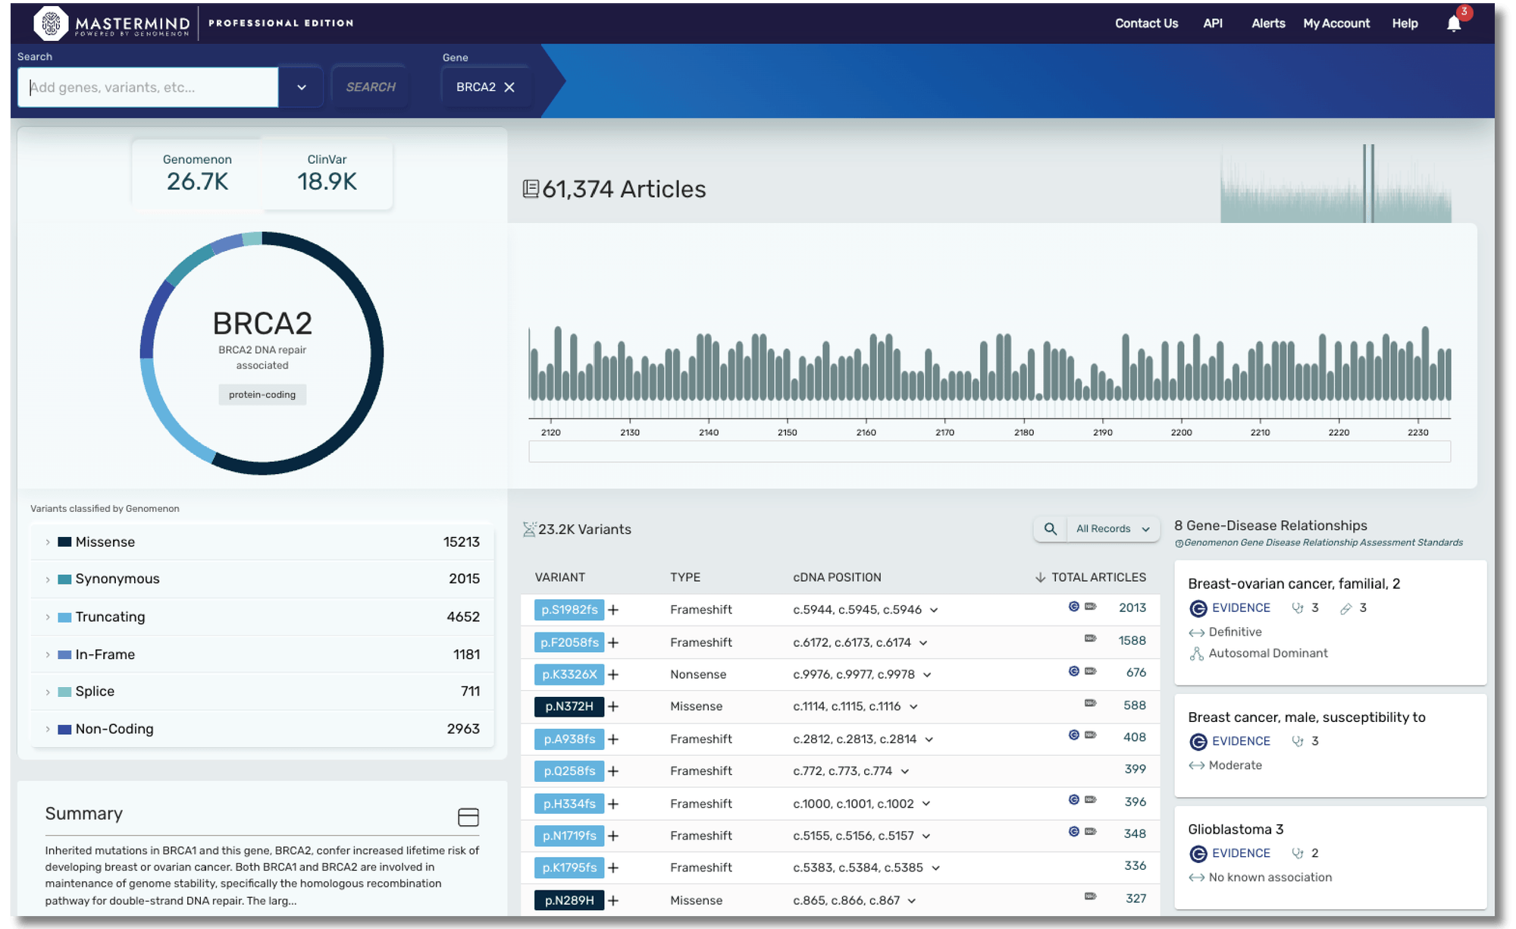Open the notifications bell
This screenshot has width=1516, height=929.
[1454, 23]
